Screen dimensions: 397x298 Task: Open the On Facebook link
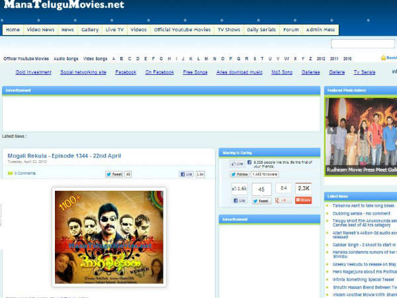pyautogui.click(x=159, y=72)
